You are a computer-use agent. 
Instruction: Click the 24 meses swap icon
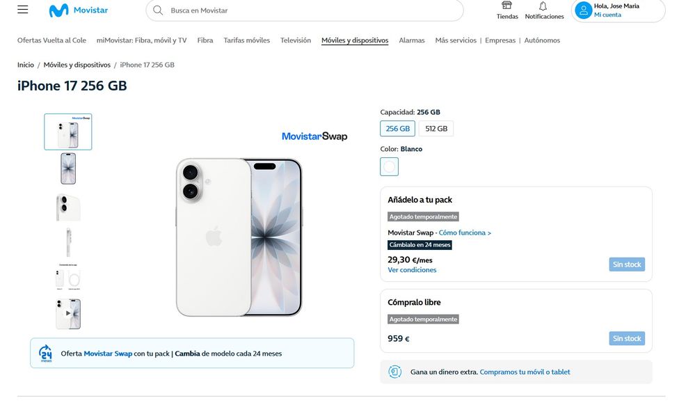tap(46, 353)
